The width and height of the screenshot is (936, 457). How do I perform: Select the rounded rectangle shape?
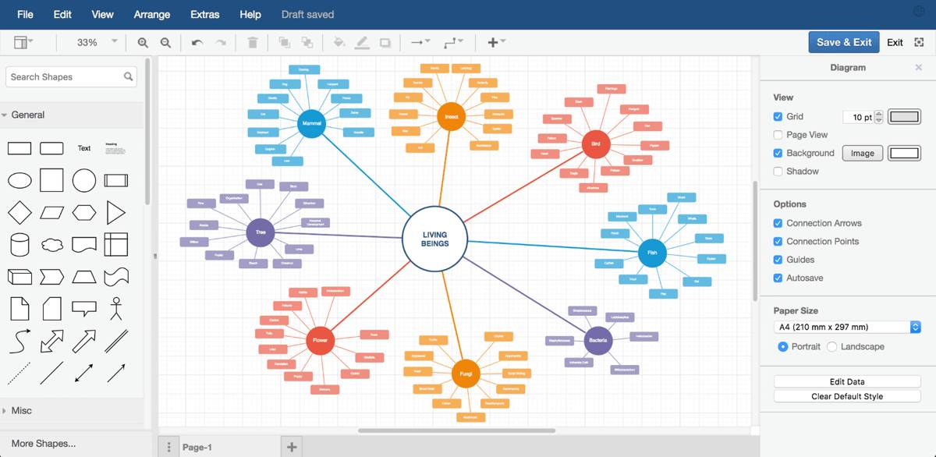[51, 148]
